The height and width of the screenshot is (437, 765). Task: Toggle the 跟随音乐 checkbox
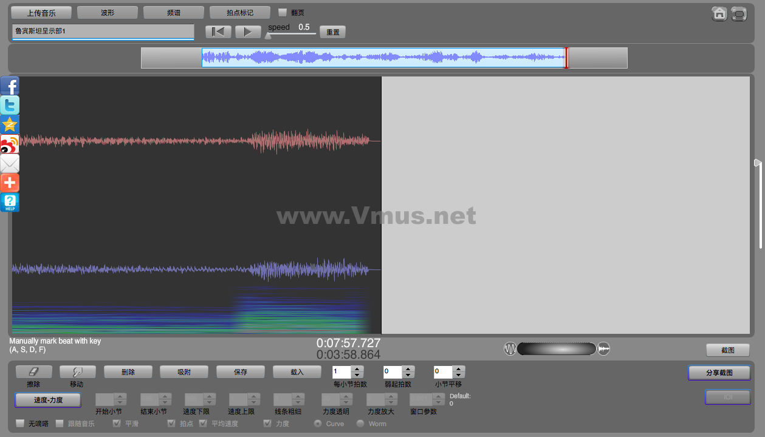(x=60, y=424)
